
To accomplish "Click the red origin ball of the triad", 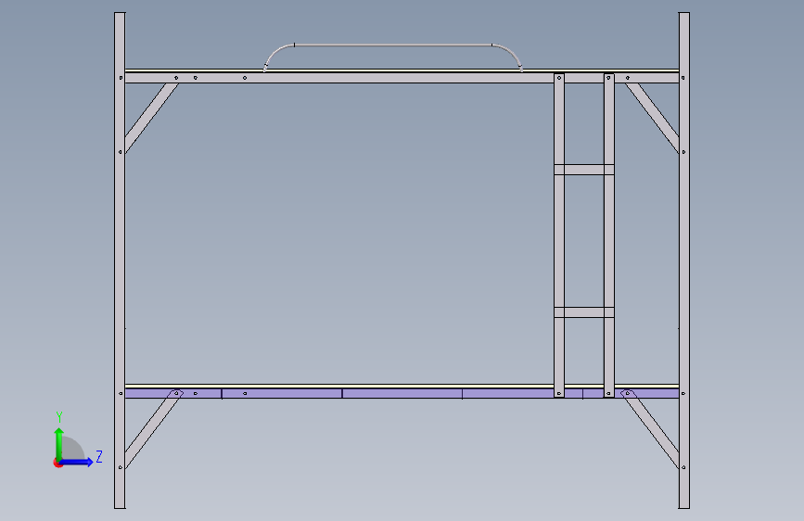I will [x=57, y=463].
